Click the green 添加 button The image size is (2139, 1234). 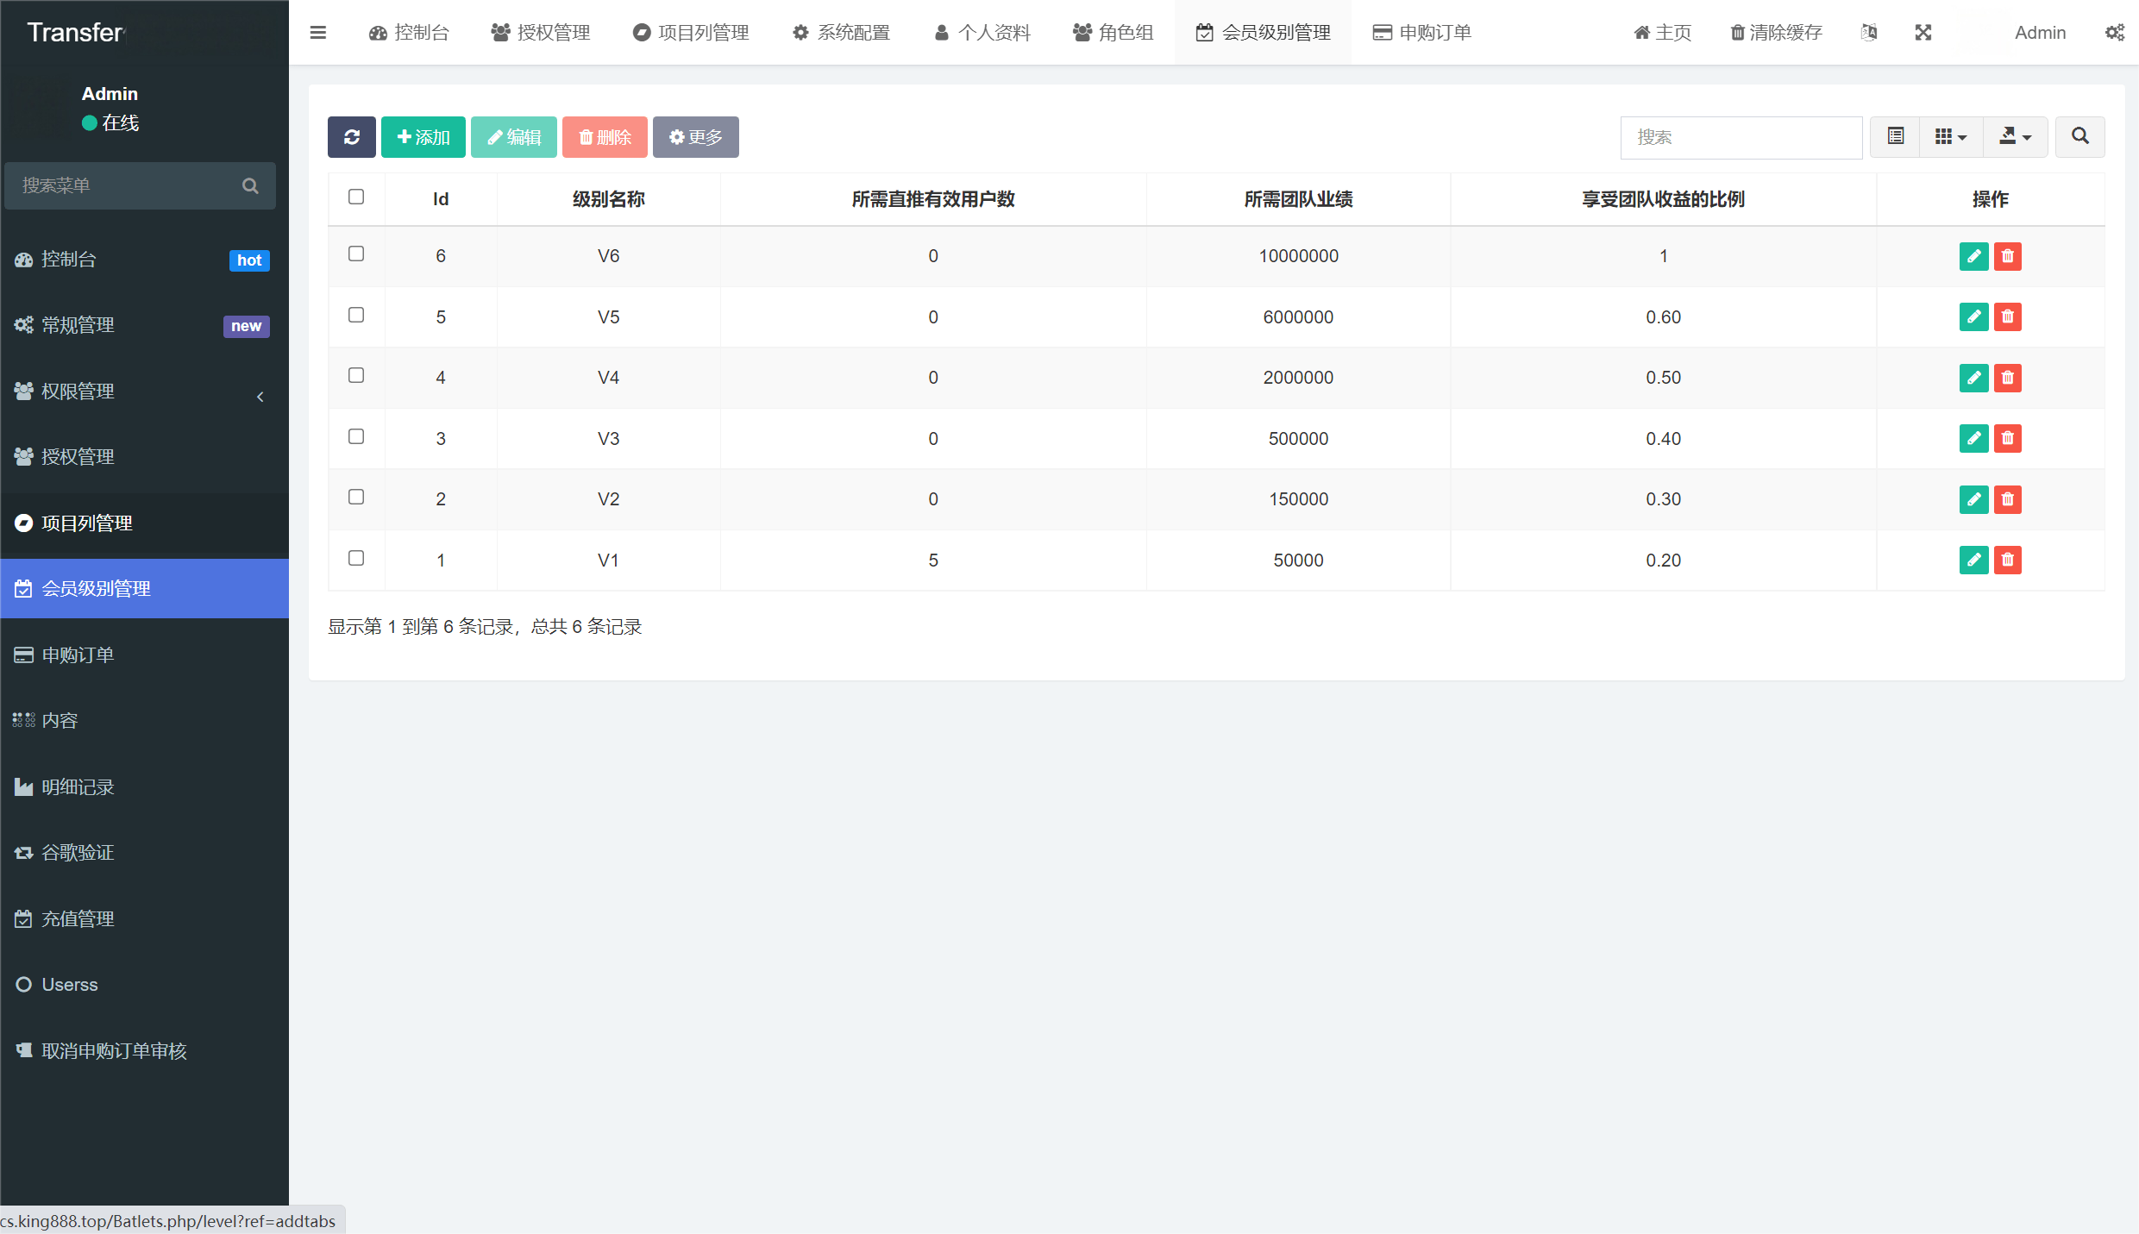423,137
